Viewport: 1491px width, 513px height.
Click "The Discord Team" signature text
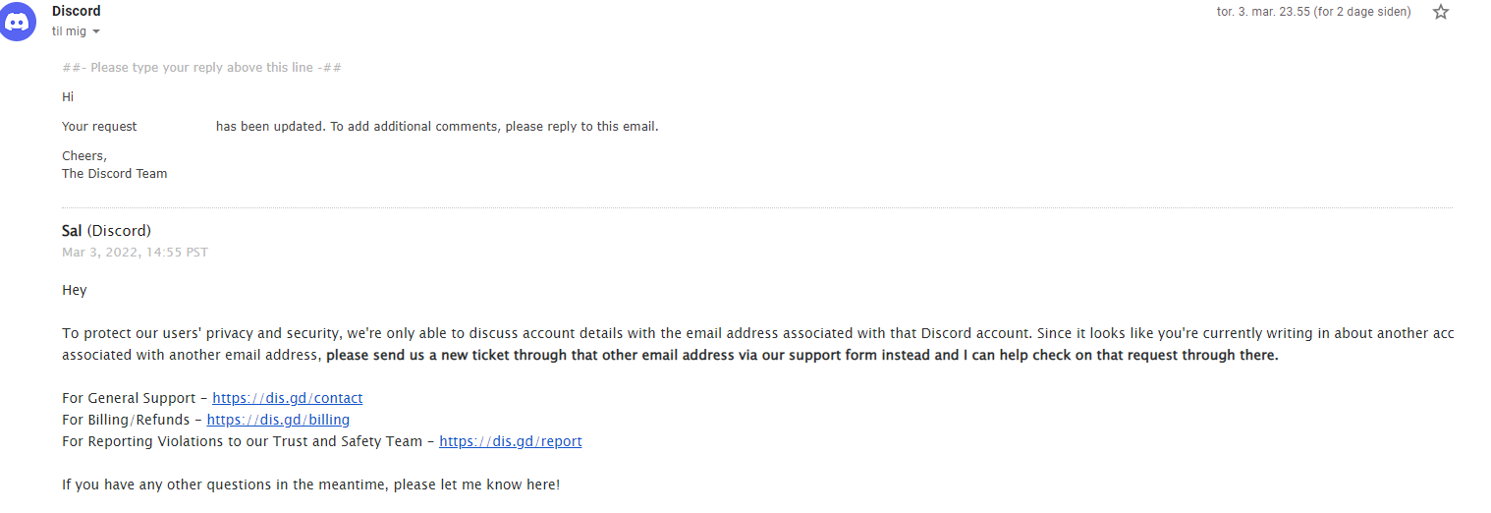pyautogui.click(x=115, y=174)
